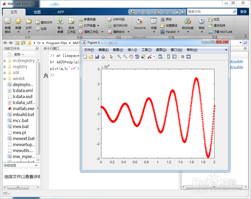Activate Zoom In tool in Figure
Image resolution: width=251 pixels, height=199 pixels.
119,57
